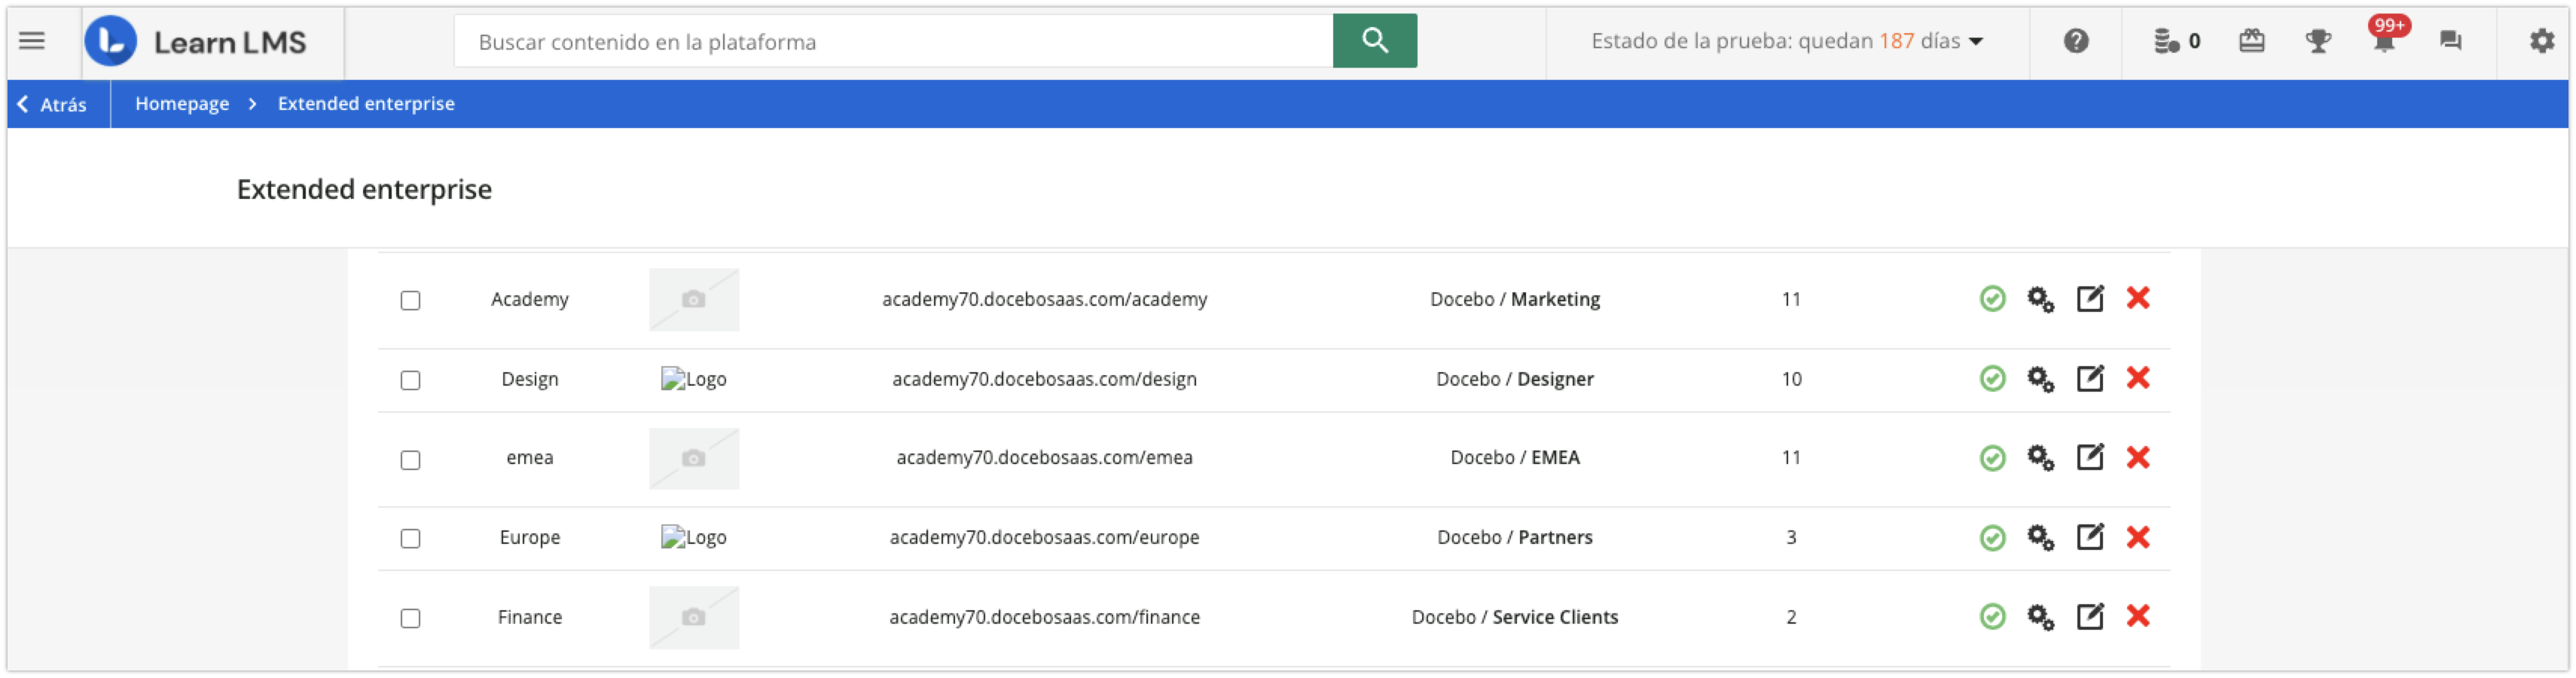Select the Finance row checkbox

410,619
